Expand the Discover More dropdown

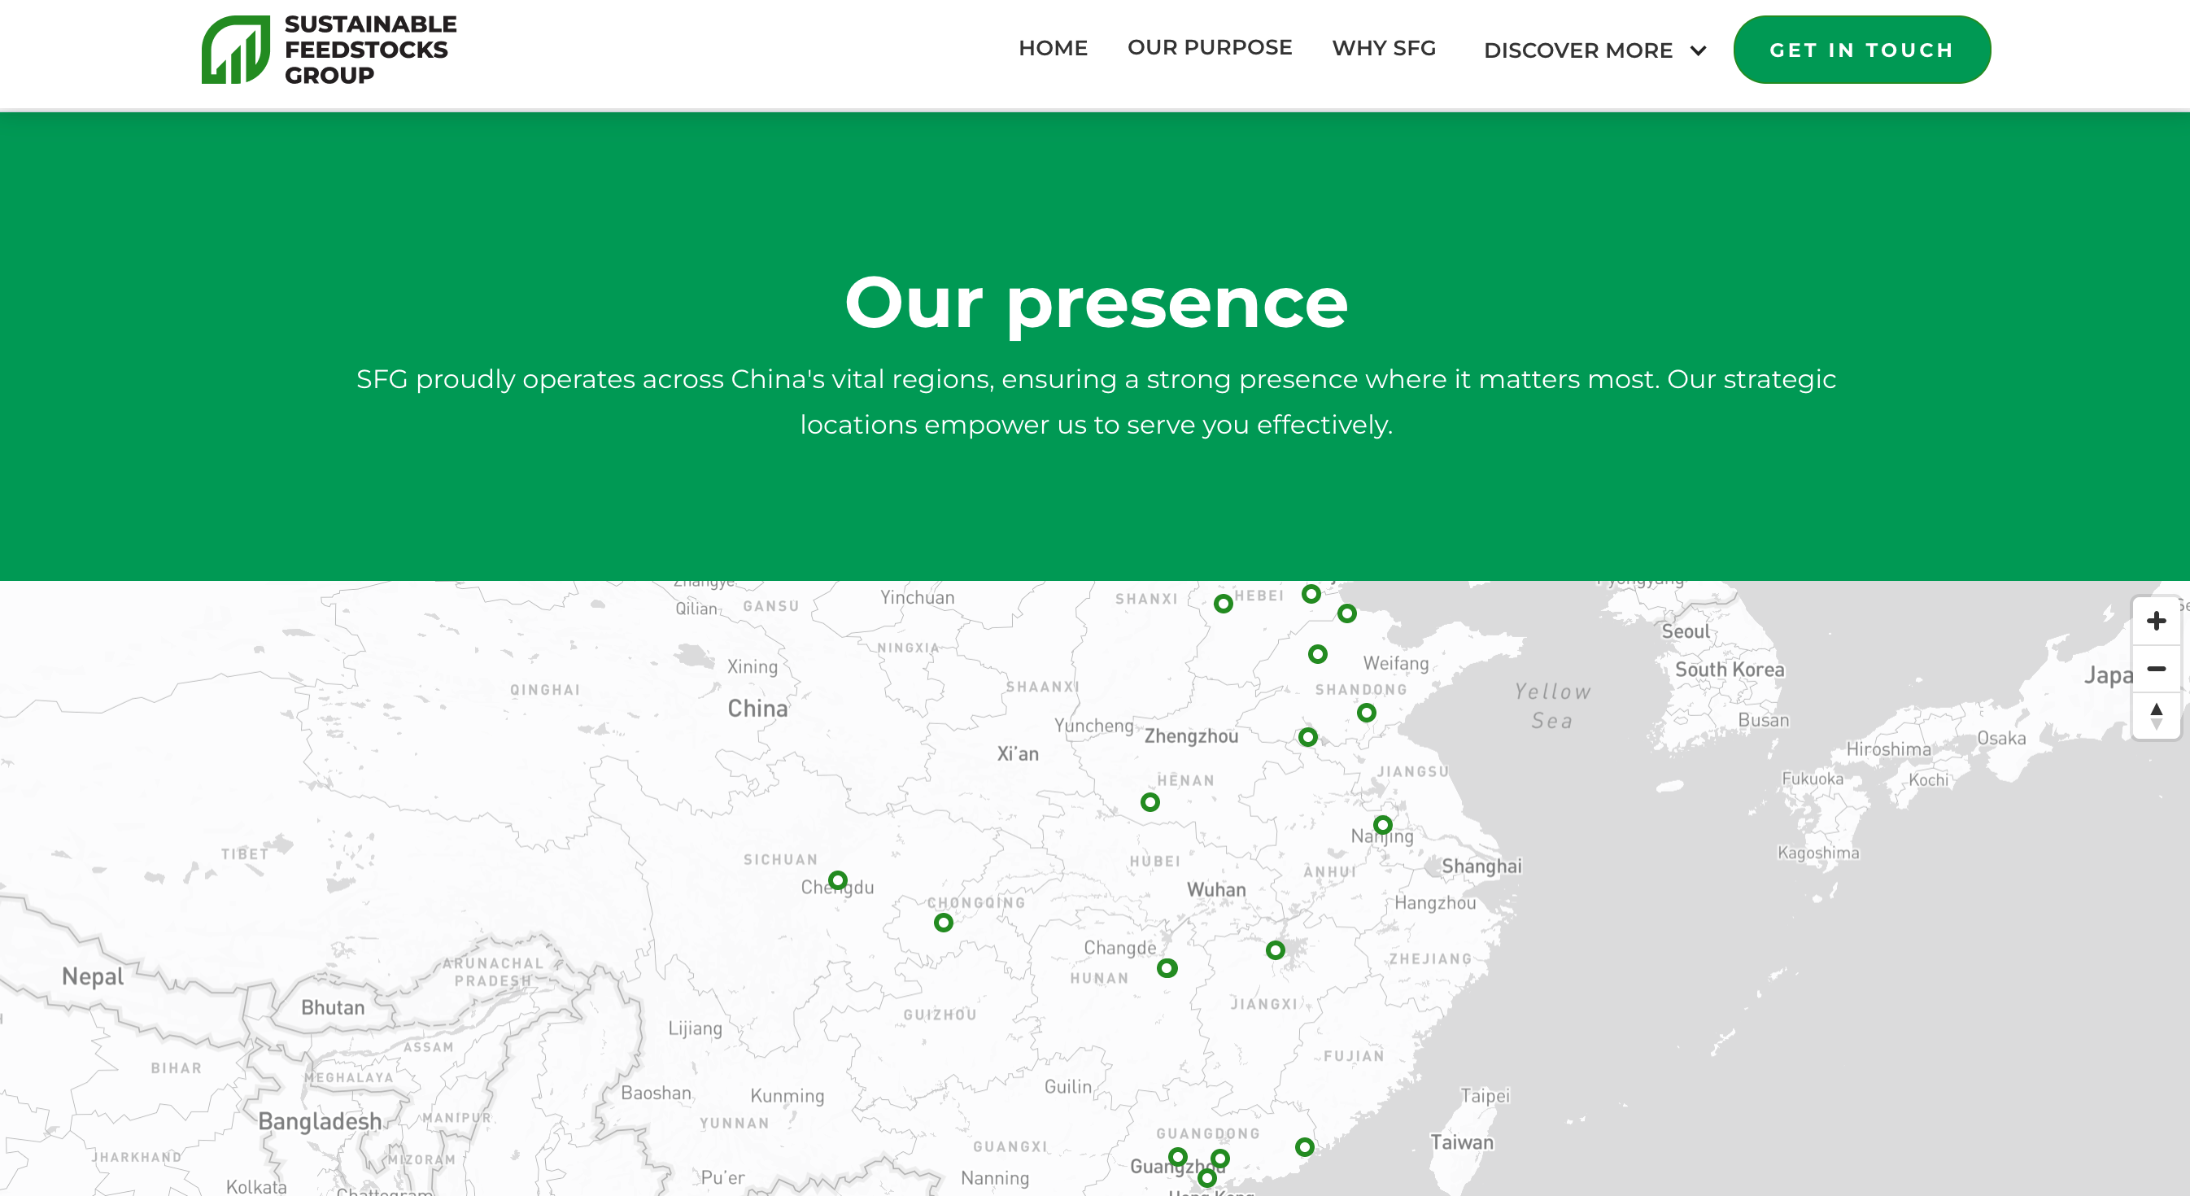pos(1578,50)
